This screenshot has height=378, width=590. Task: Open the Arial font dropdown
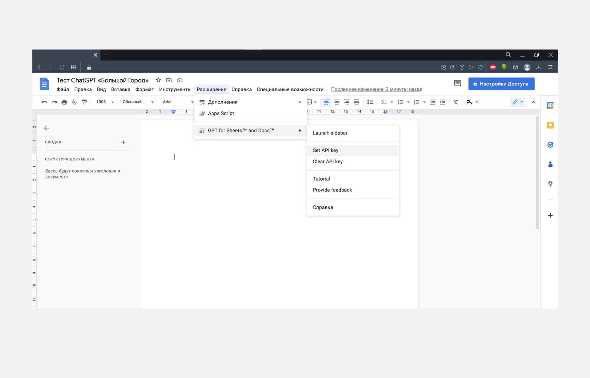click(178, 102)
